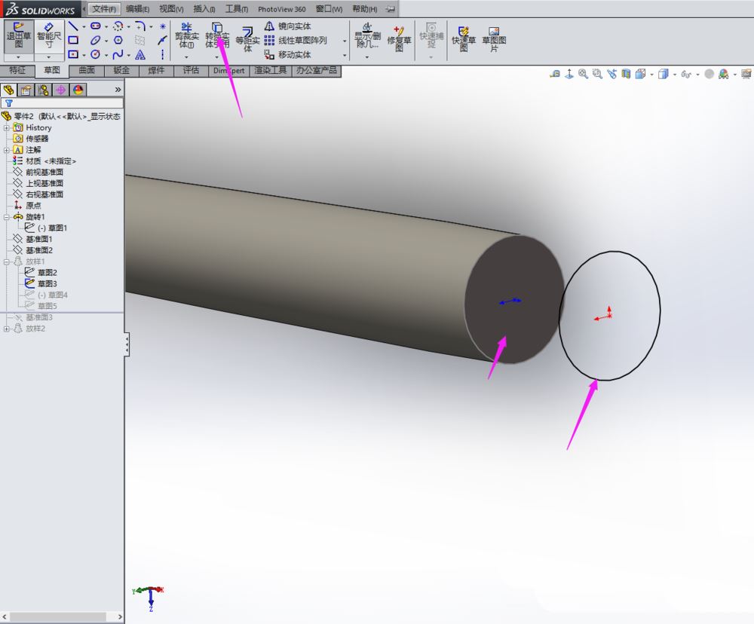Image resolution: width=754 pixels, height=624 pixels.
Task: Click the 退出草图 exit sketch button
Action: (x=19, y=35)
